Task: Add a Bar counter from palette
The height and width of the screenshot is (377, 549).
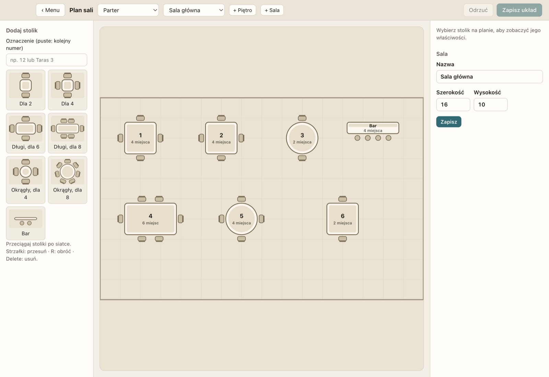Action: click(26, 223)
